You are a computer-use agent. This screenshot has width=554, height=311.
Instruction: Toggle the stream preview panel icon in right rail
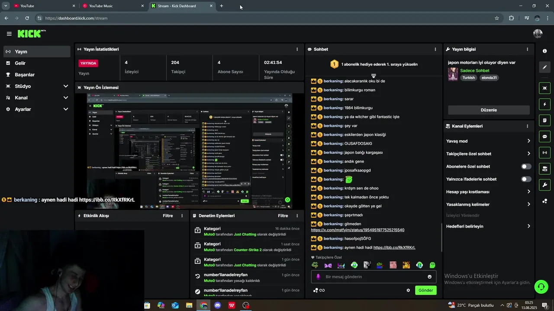pos(544,88)
